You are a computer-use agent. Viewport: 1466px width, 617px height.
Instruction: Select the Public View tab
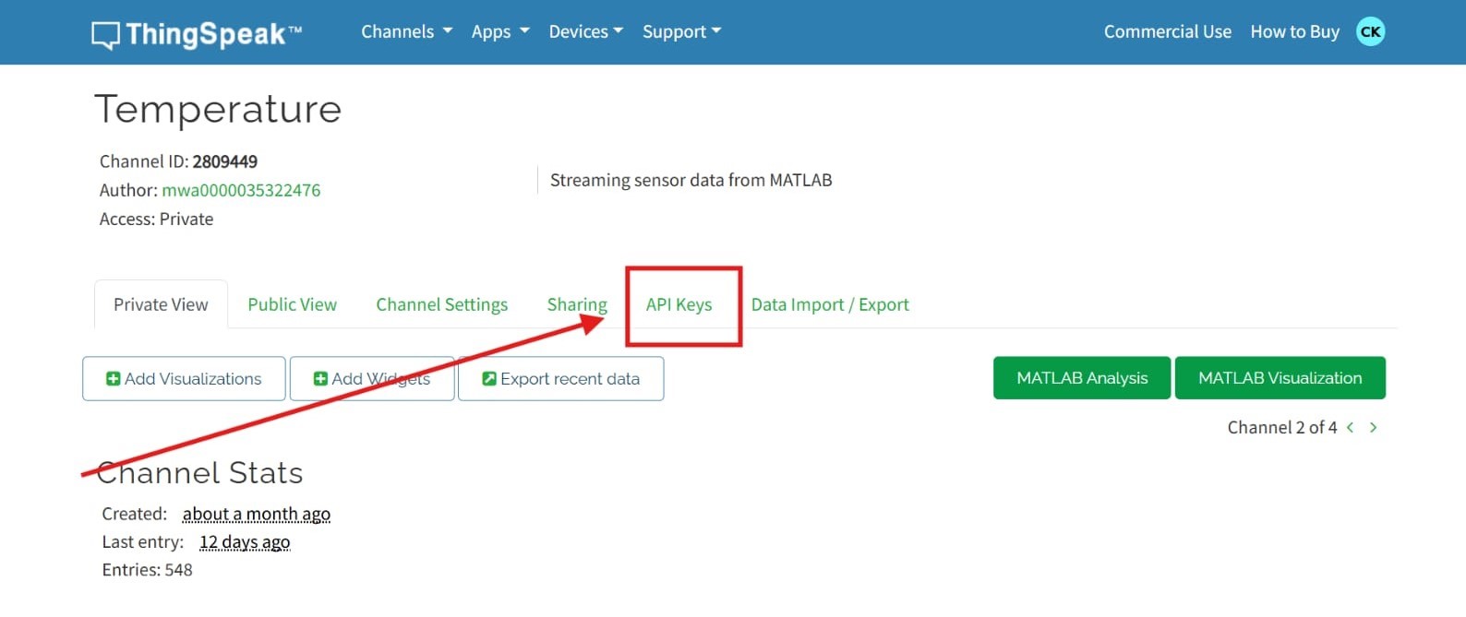292,304
